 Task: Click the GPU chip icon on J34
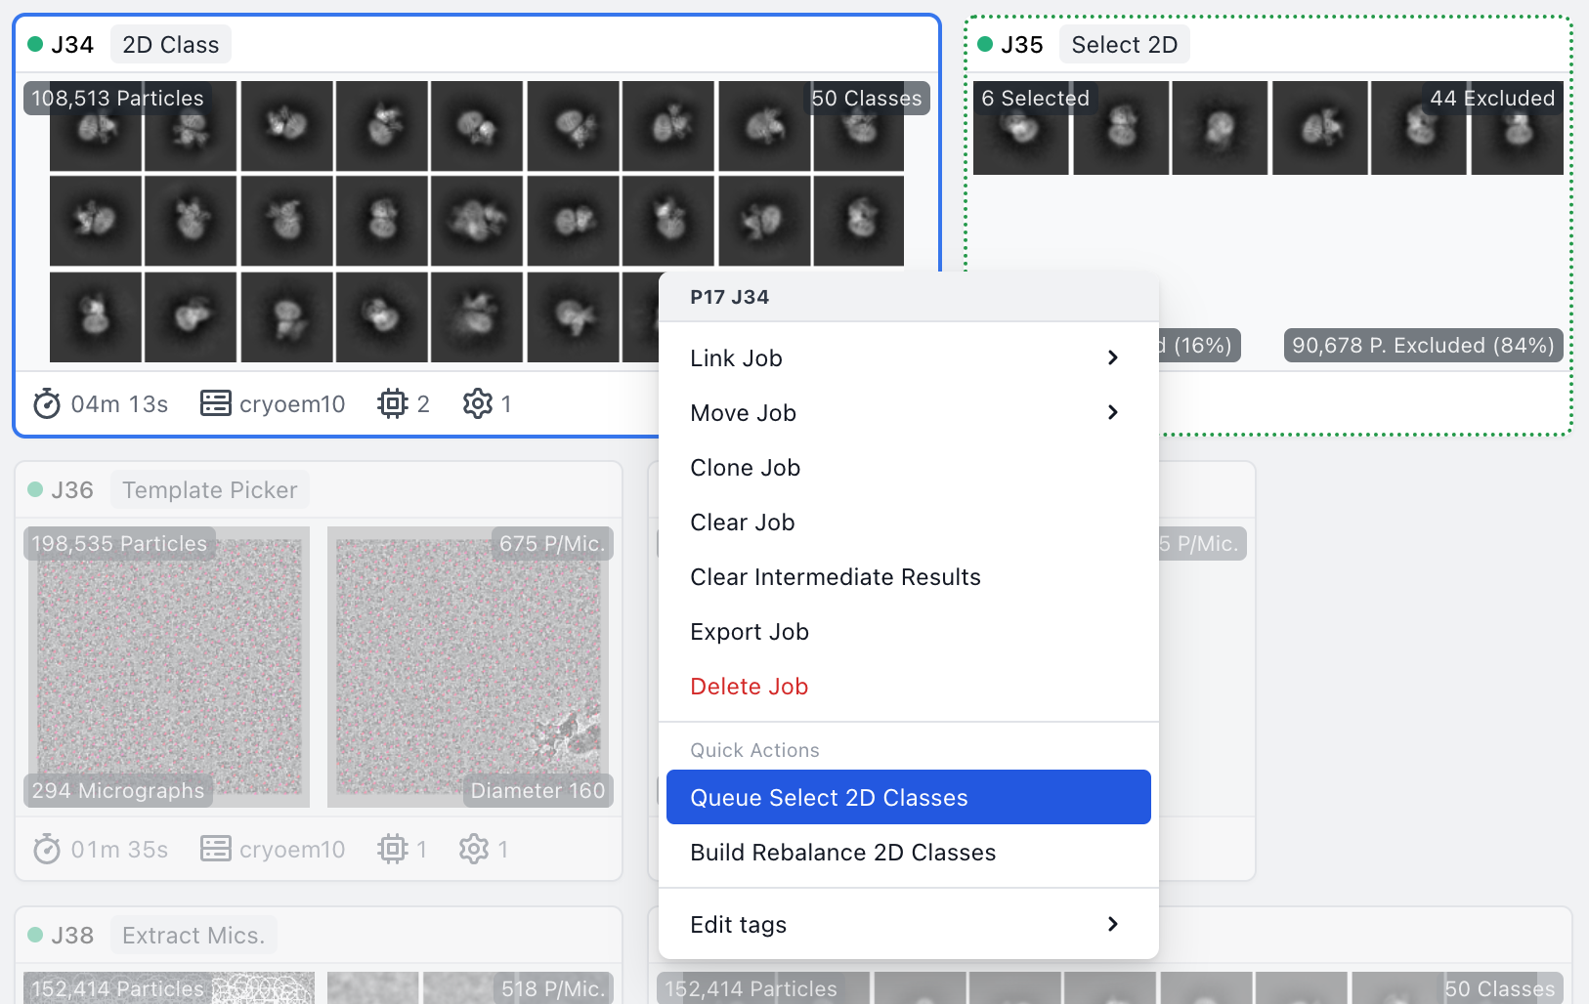click(x=392, y=403)
